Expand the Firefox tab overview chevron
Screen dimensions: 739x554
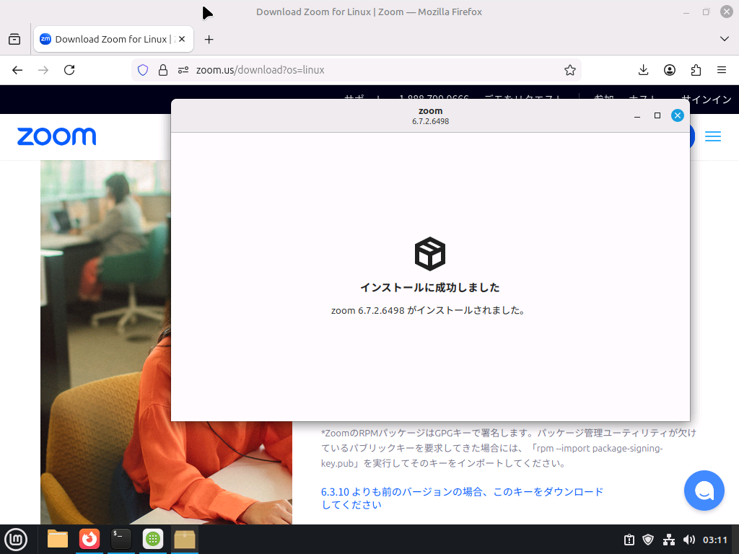pyautogui.click(x=724, y=39)
